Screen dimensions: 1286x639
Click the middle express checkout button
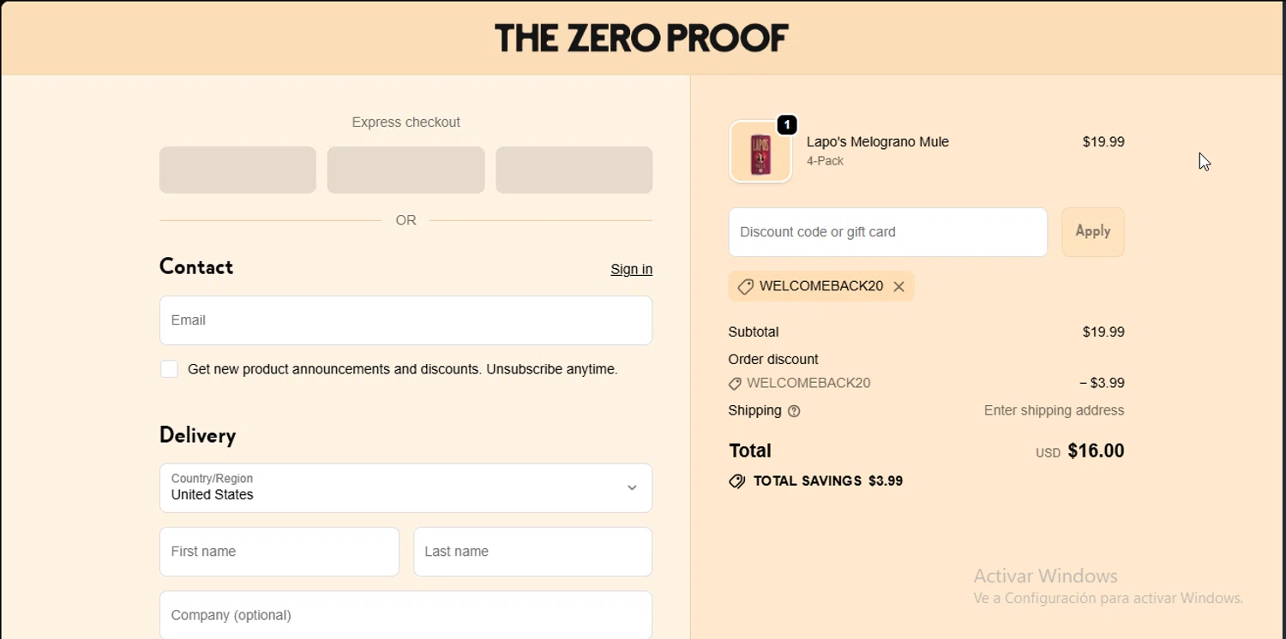(406, 170)
